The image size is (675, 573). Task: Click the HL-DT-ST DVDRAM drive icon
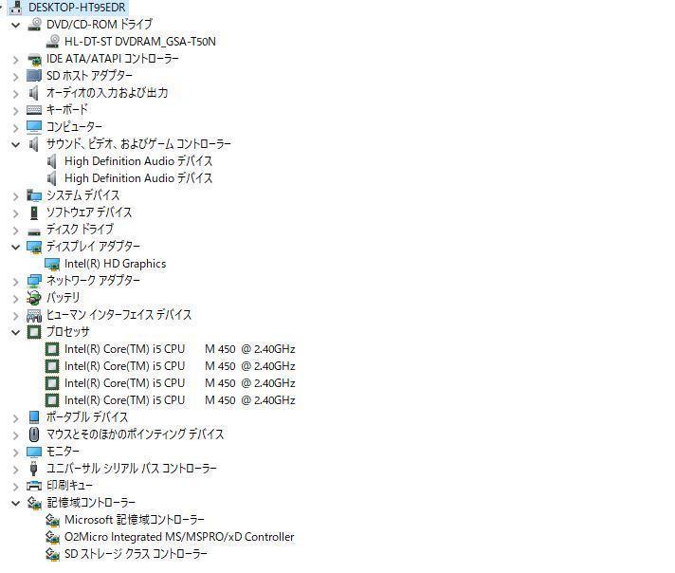point(52,42)
